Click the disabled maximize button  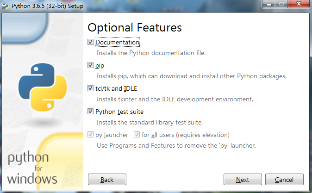(x=281, y=4)
